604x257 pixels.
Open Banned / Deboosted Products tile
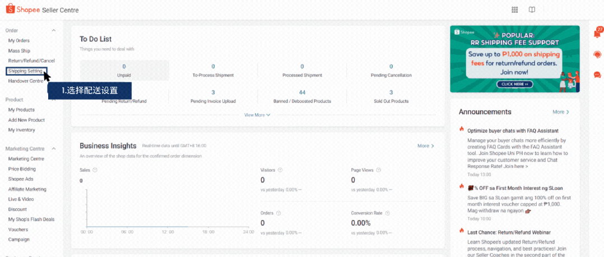(x=302, y=96)
